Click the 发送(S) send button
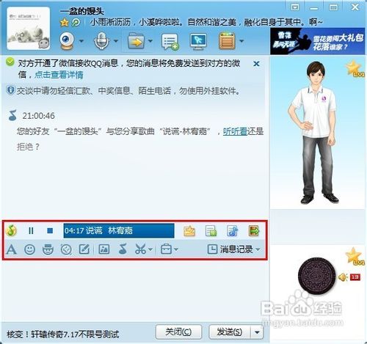367x344 pixels. pyautogui.click(x=230, y=332)
